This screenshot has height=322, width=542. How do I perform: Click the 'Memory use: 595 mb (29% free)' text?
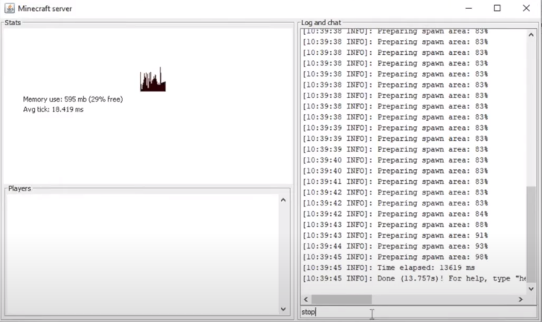73,99
